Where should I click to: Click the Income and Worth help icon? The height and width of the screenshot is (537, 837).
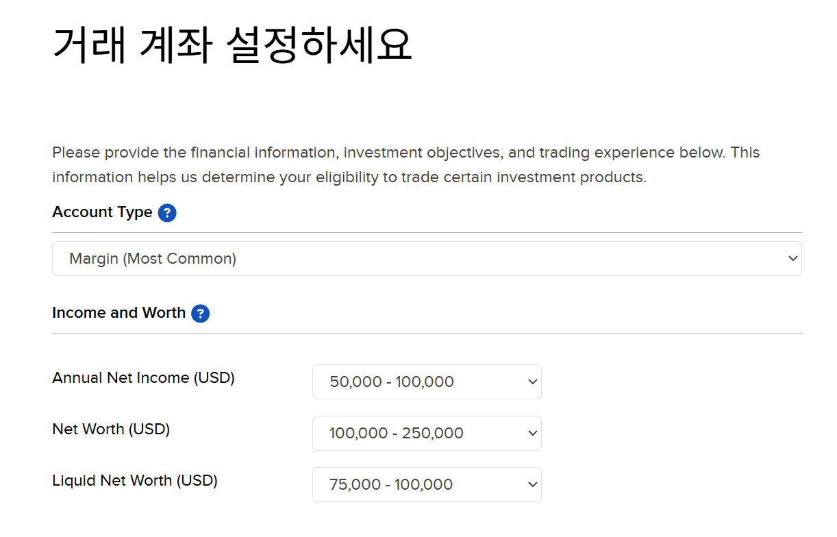pyautogui.click(x=200, y=314)
